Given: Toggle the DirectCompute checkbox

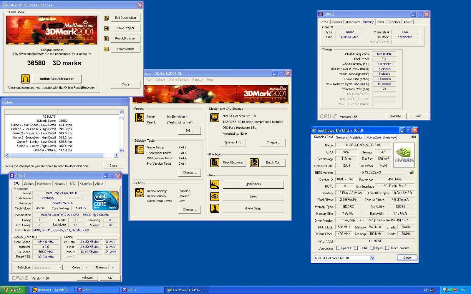Looking at the screenshot, I should tap(387, 248).
